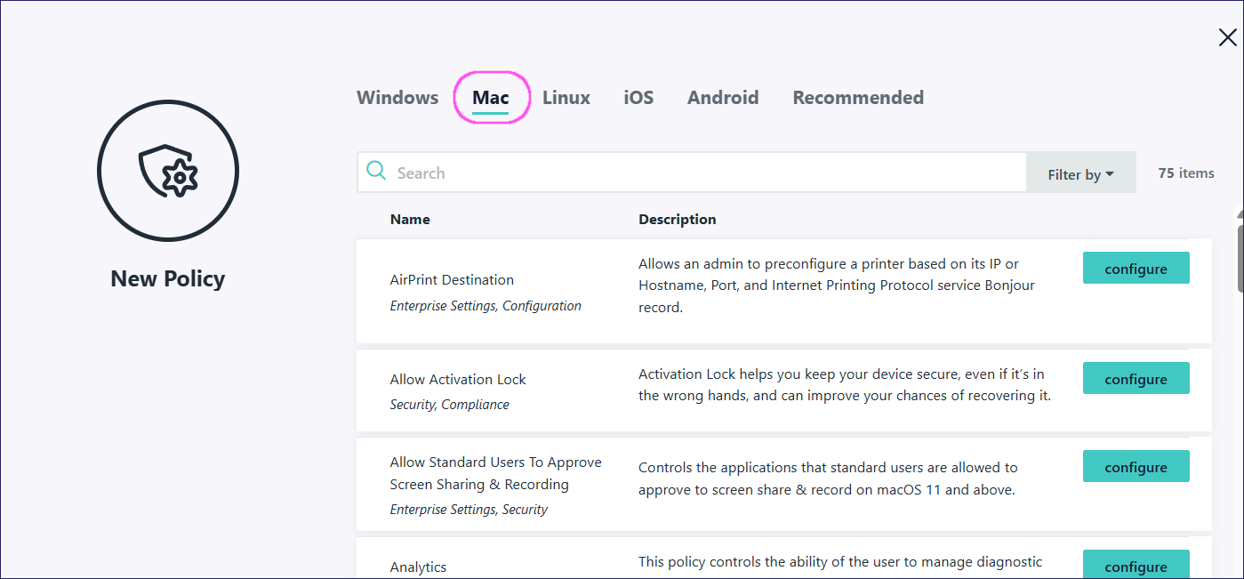Select the Mac tab

[491, 98]
